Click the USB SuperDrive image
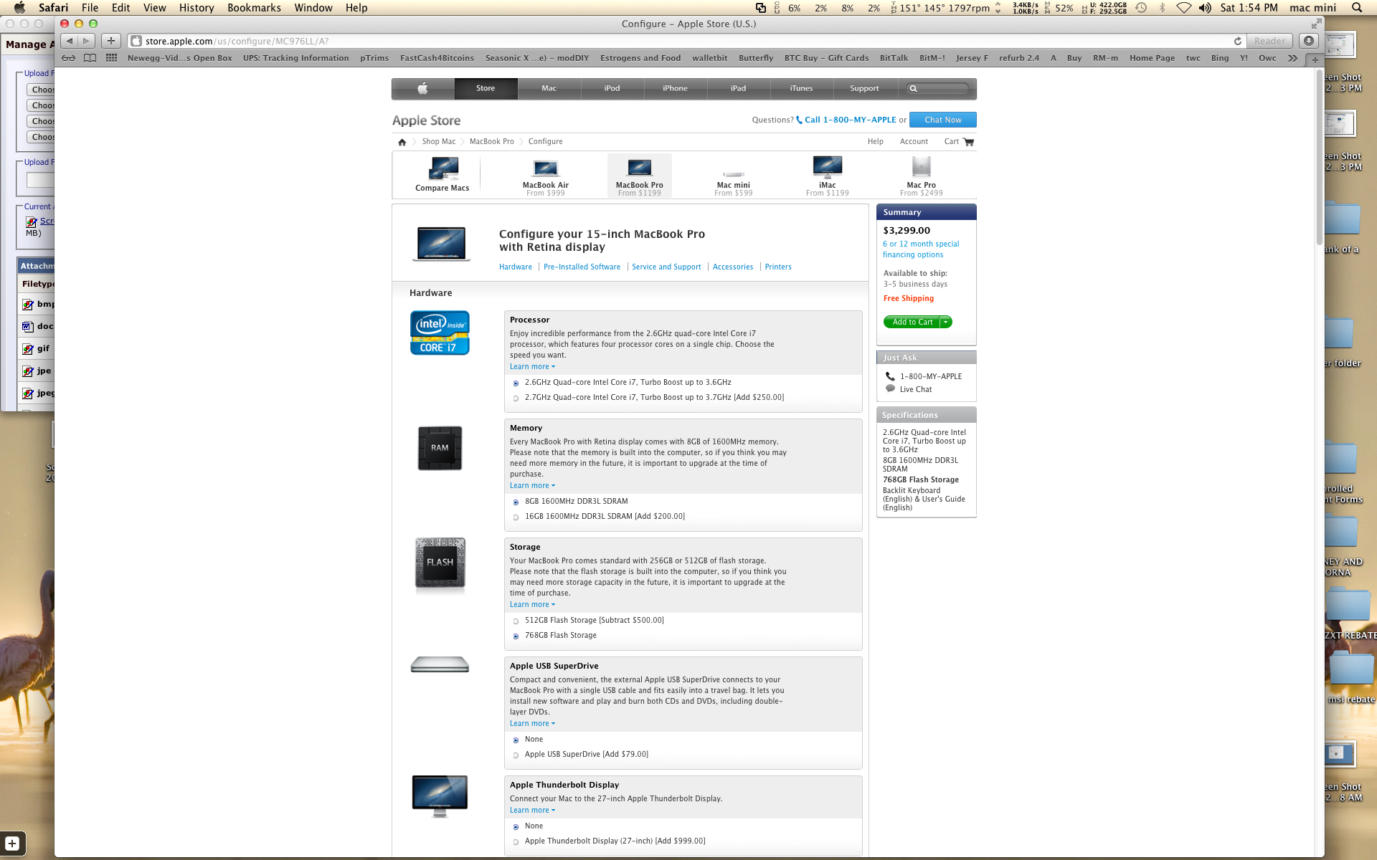 point(440,665)
